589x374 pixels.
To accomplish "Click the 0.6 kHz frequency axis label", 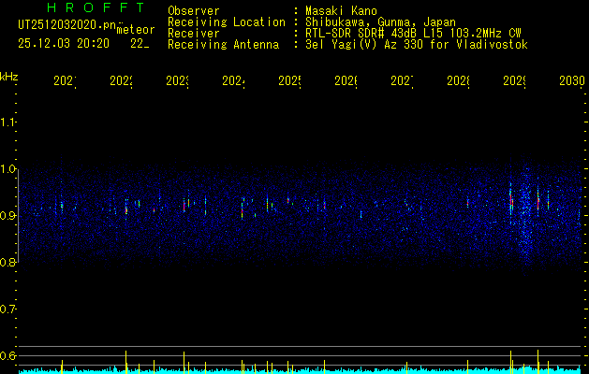I will click(x=7, y=355).
